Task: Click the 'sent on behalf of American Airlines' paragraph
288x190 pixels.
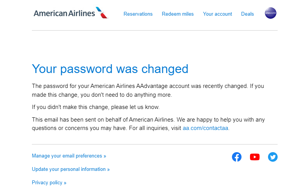Action: point(148,124)
